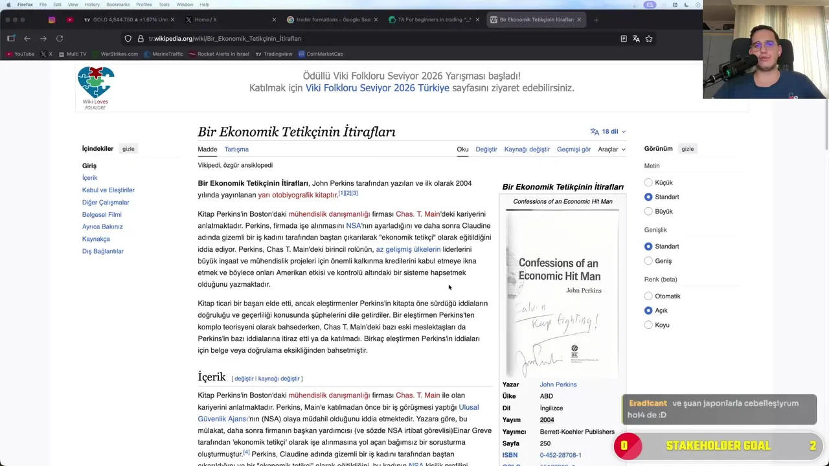The width and height of the screenshot is (829, 466).
Task: Open the sidebar toggle icon in toolbar
Action: tap(11, 39)
